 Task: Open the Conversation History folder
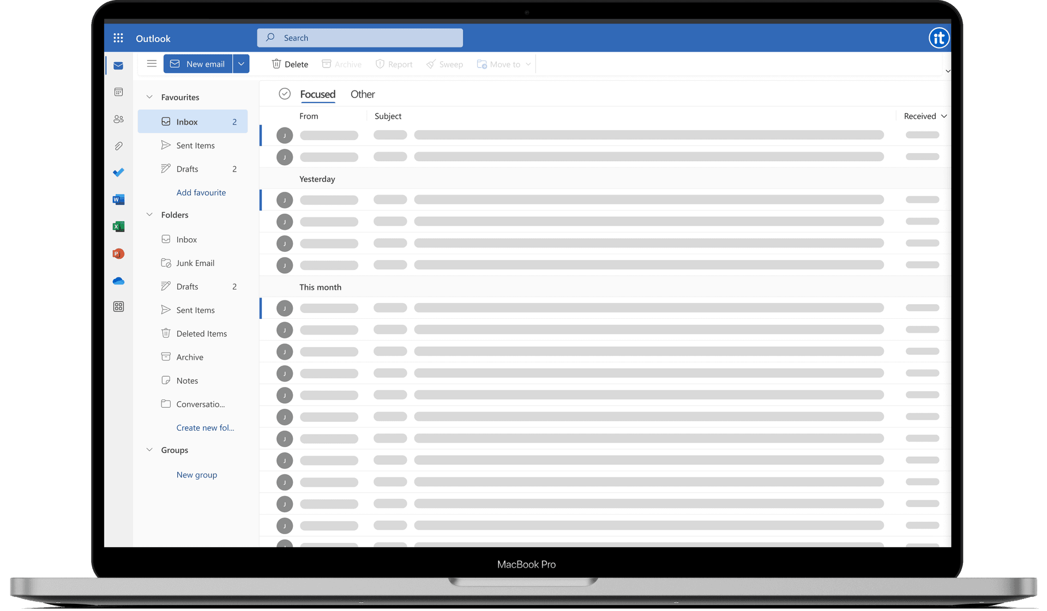(x=192, y=404)
